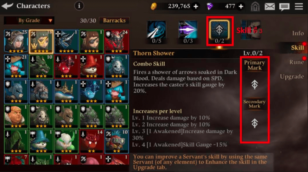
Task: Select the Thorn Shower skill marked 0/2
Action: (x=219, y=32)
